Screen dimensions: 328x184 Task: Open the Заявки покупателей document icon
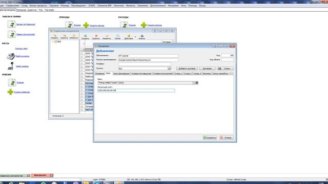[x=11, y=34]
